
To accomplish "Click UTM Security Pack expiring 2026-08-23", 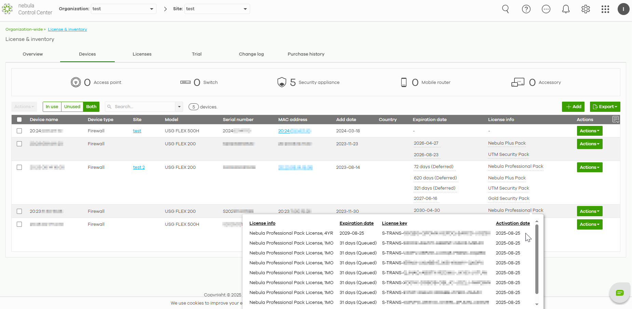I will (509, 154).
